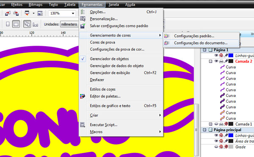This screenshot has height=157, width=254.
Task: Click the Página principal page icon
Action: 210,130
